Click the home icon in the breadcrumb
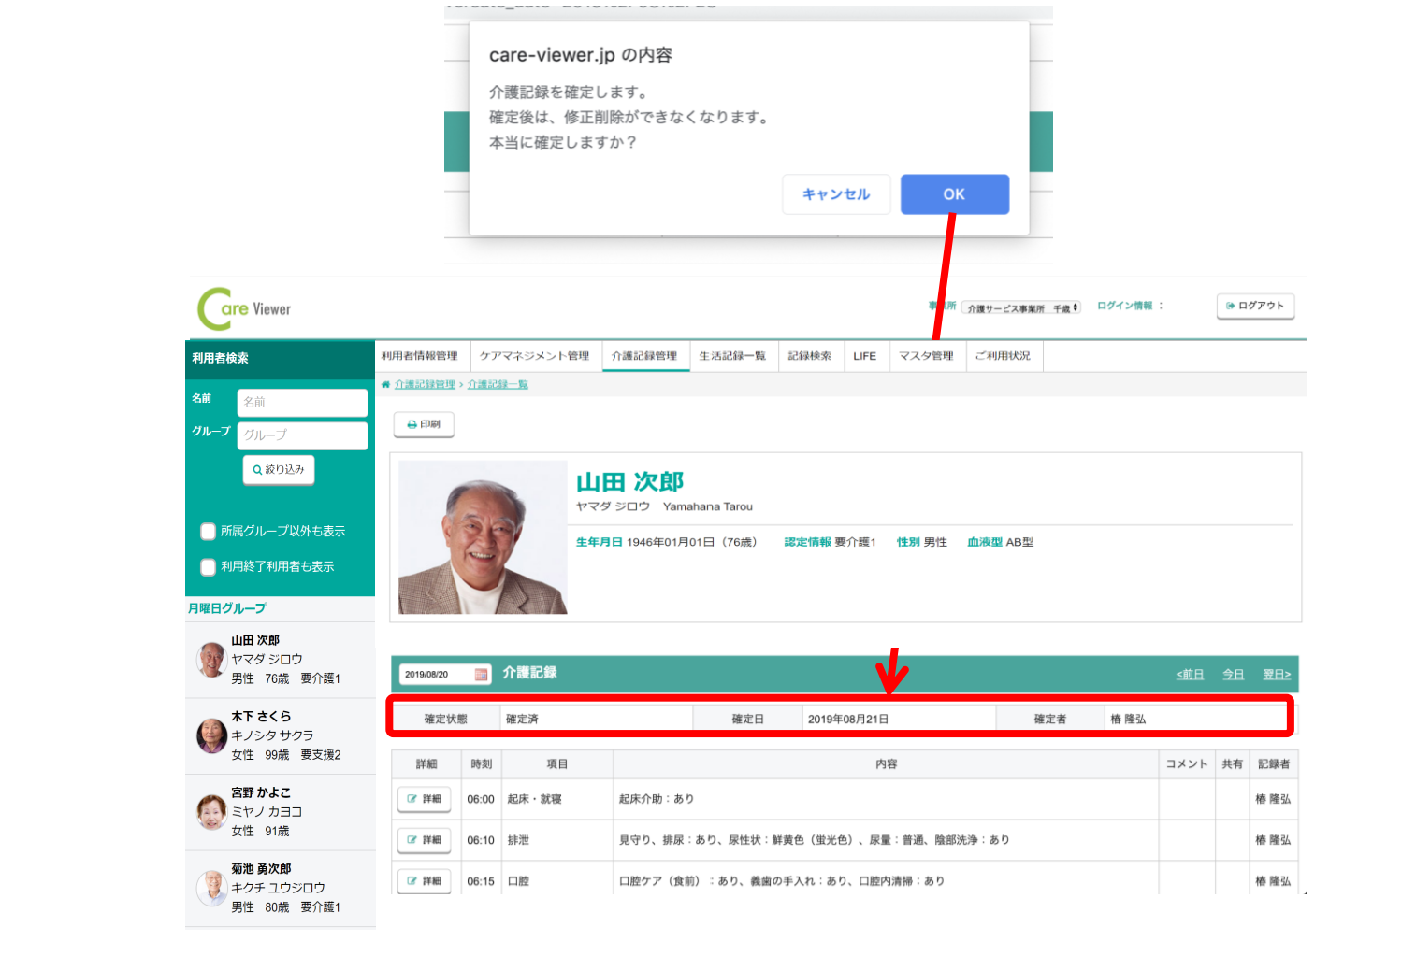 point(385,385)
